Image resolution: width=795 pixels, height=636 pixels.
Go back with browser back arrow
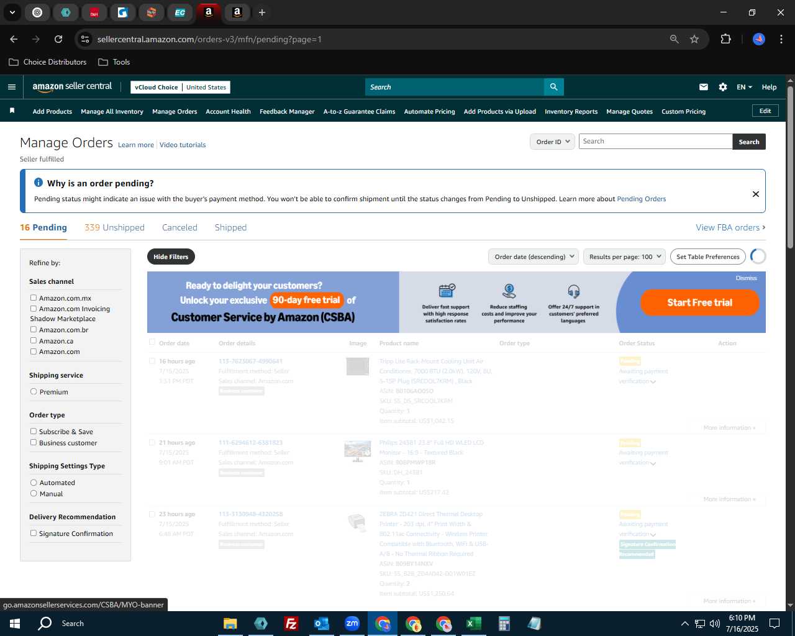14,39
